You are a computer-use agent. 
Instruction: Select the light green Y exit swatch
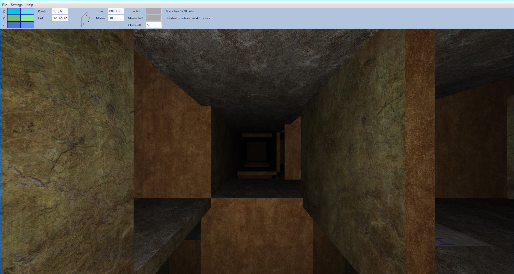[x=27, y=18]
